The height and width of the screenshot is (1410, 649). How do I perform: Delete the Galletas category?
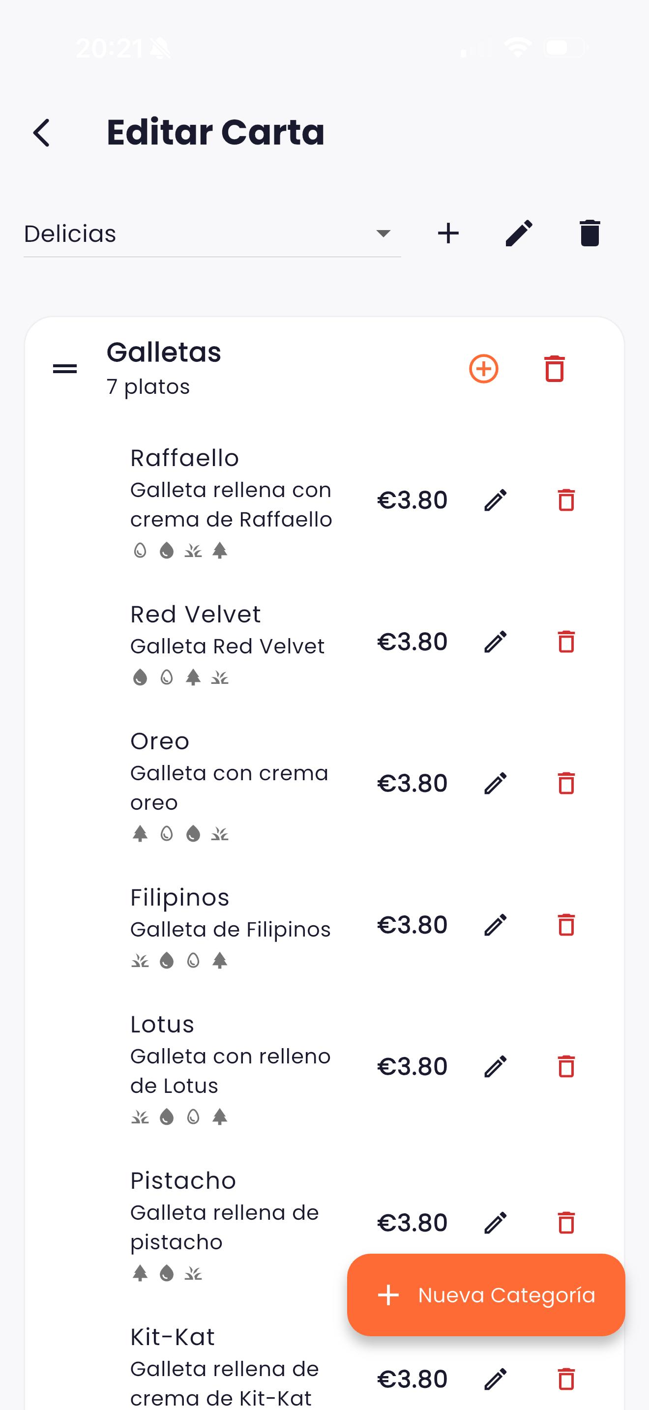pyautogui.click(x=554, y=369)
